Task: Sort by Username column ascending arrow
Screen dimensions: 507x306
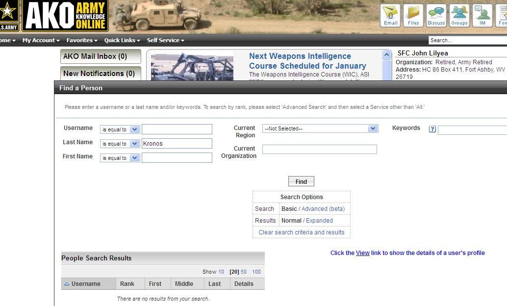Action: [67, 284]
